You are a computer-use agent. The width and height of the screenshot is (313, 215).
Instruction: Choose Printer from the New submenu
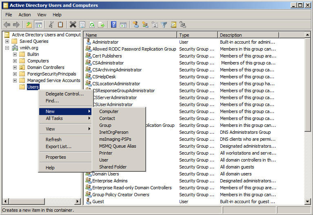(x=119, y=153)
